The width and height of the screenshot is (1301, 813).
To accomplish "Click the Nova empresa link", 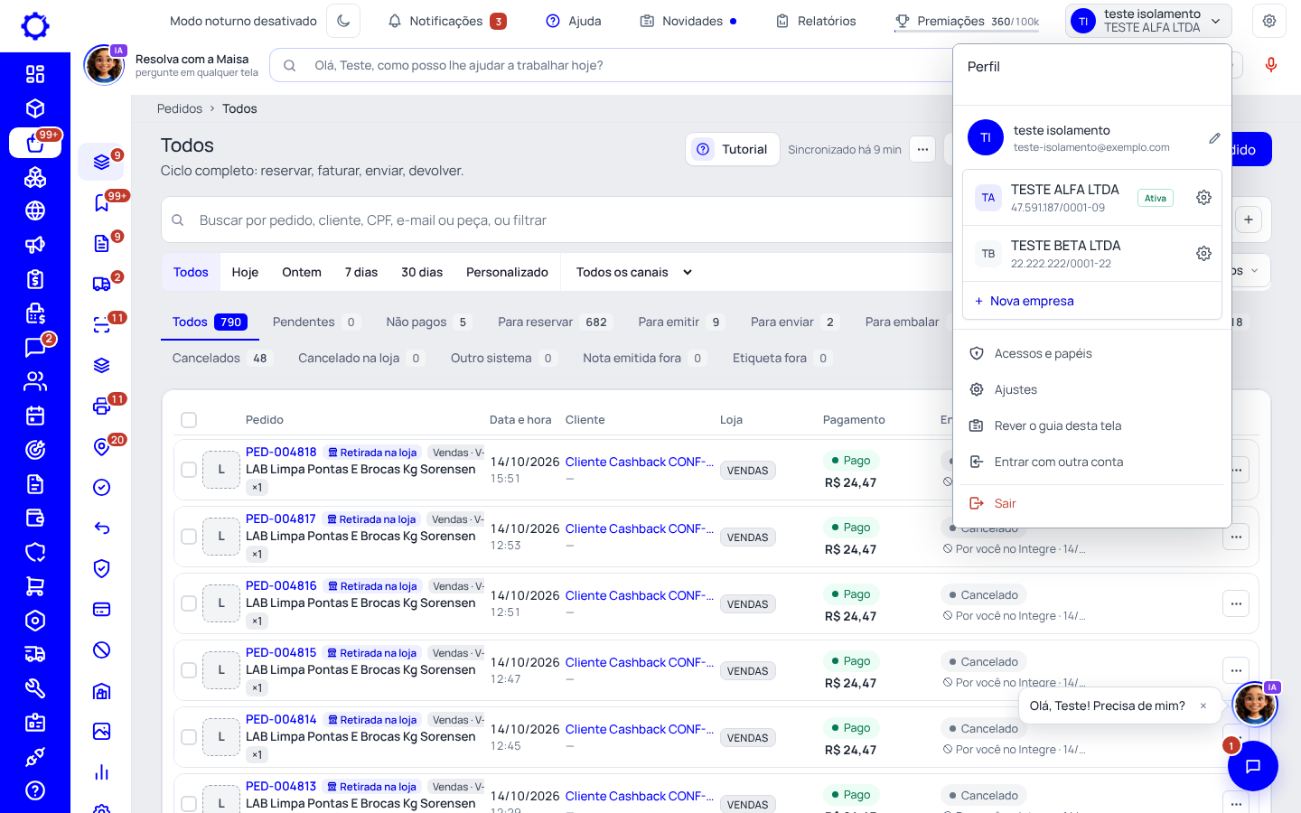I will pos(1024,301).
